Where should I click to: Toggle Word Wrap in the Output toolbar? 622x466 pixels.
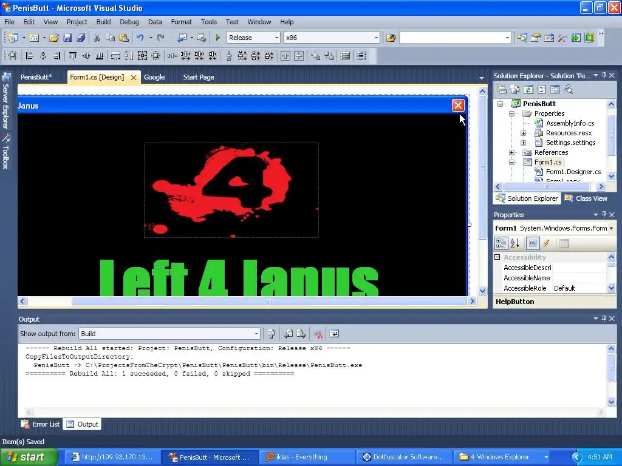coord(334,334)
